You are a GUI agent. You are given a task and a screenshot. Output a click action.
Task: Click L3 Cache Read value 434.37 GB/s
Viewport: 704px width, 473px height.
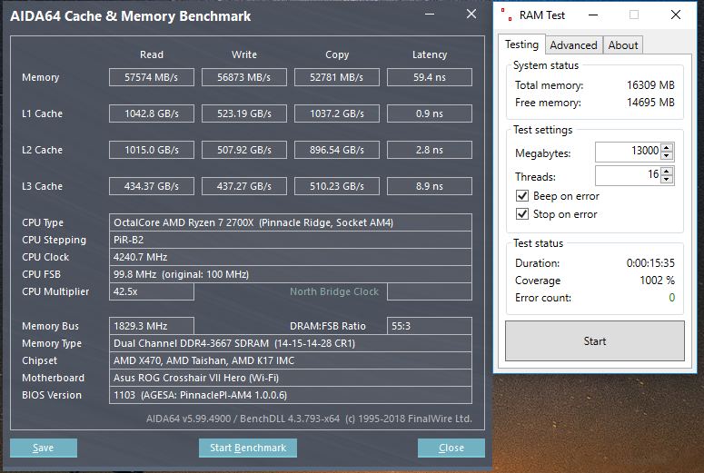(152, 186)
